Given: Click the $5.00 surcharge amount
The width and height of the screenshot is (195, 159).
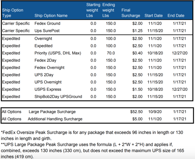Looking at the screenshot, I should (x=137, y=119).
